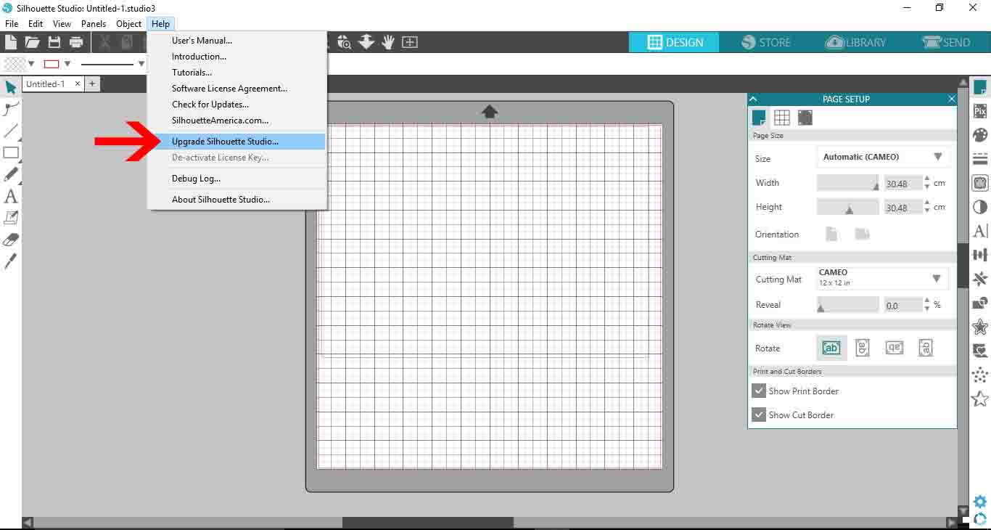Image resolution: width=991 pixels, height=530 pixels.
Task: Select the zoom drag magnifier icon
Action: (x=344, y=42)
